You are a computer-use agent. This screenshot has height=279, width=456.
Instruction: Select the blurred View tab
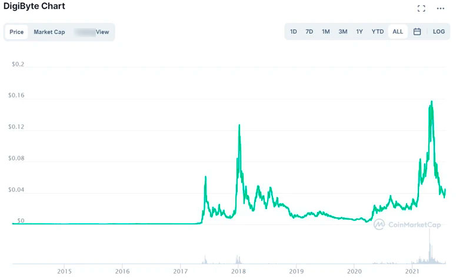(x=93, y=32)
